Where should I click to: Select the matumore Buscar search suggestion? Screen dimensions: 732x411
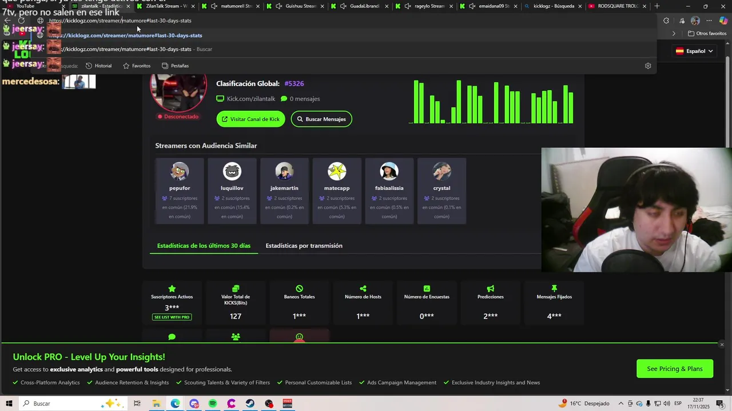pyautogui.click(x=343, y=49)
